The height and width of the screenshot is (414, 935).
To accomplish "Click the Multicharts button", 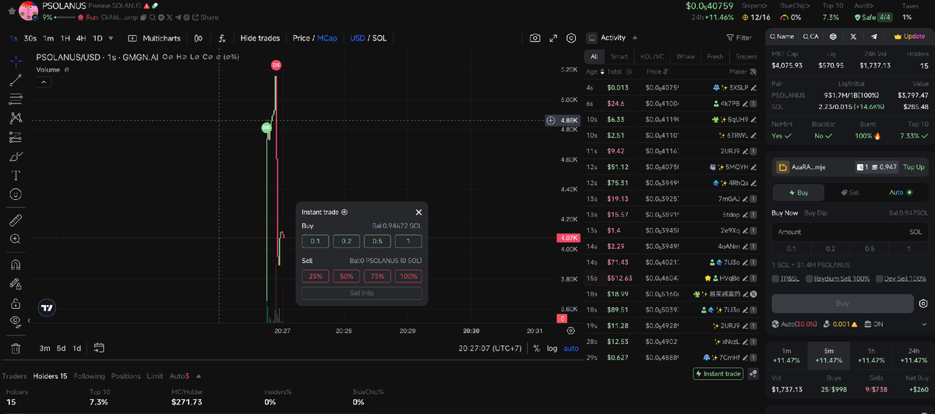I will click(154, 38).
